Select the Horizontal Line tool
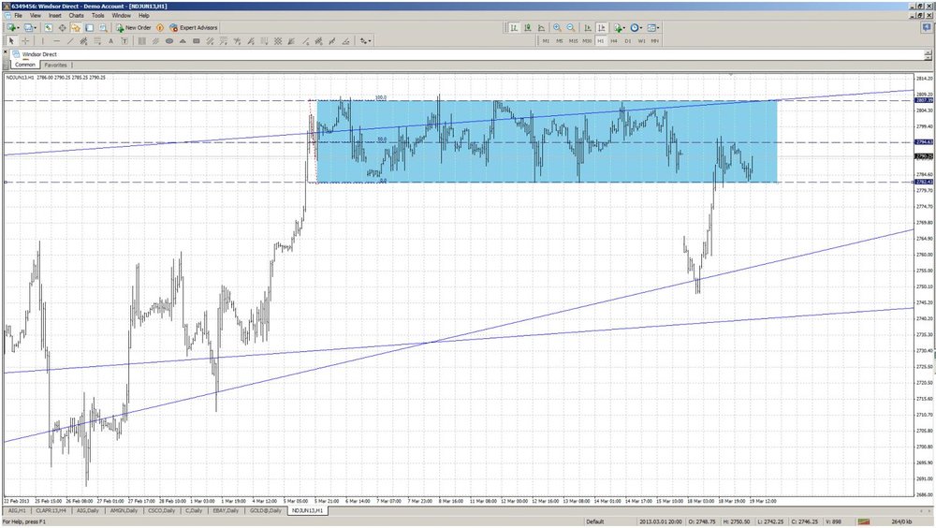This screenshot has width=936, height=528. pos(57,41)
